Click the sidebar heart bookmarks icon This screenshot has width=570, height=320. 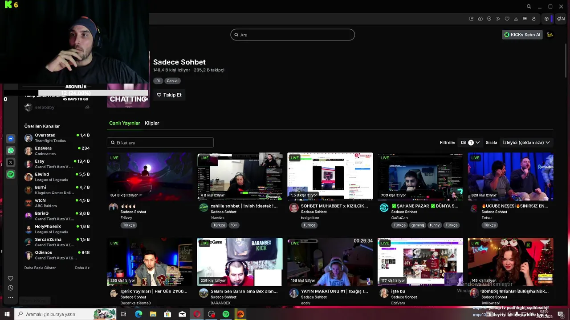[x=11, y=279]
